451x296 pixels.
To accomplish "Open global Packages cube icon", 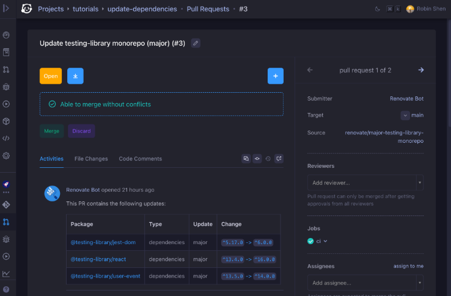I will (x=6, y=121).
